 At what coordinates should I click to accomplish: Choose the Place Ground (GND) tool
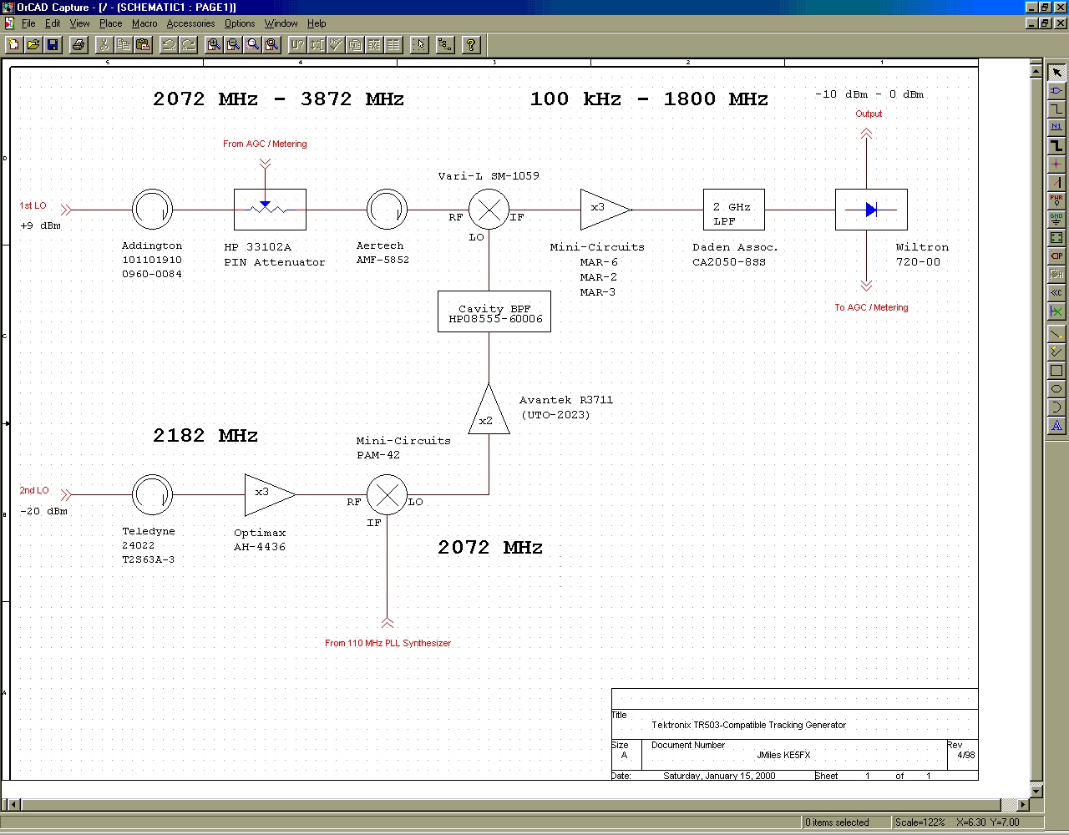pos(1056,219)
